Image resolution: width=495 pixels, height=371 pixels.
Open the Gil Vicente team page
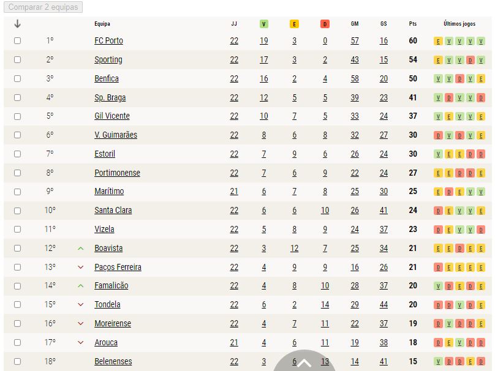[112, 116]
